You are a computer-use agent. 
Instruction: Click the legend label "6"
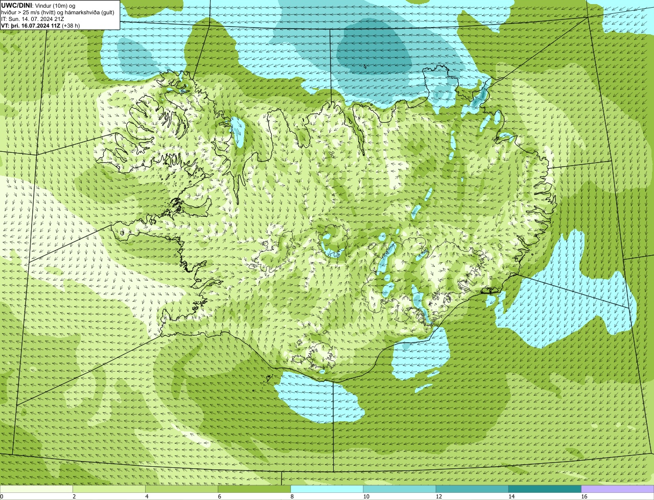pos(219,496)
